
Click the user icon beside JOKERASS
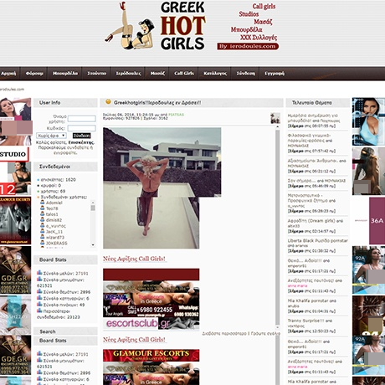pyautogui.click(x=43, y=243)
